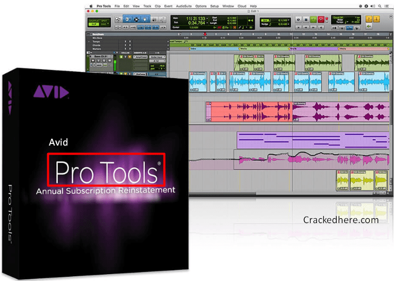Open the macOS notification center icon
This screenshot has width=394, height=281.
coord(387,6)
